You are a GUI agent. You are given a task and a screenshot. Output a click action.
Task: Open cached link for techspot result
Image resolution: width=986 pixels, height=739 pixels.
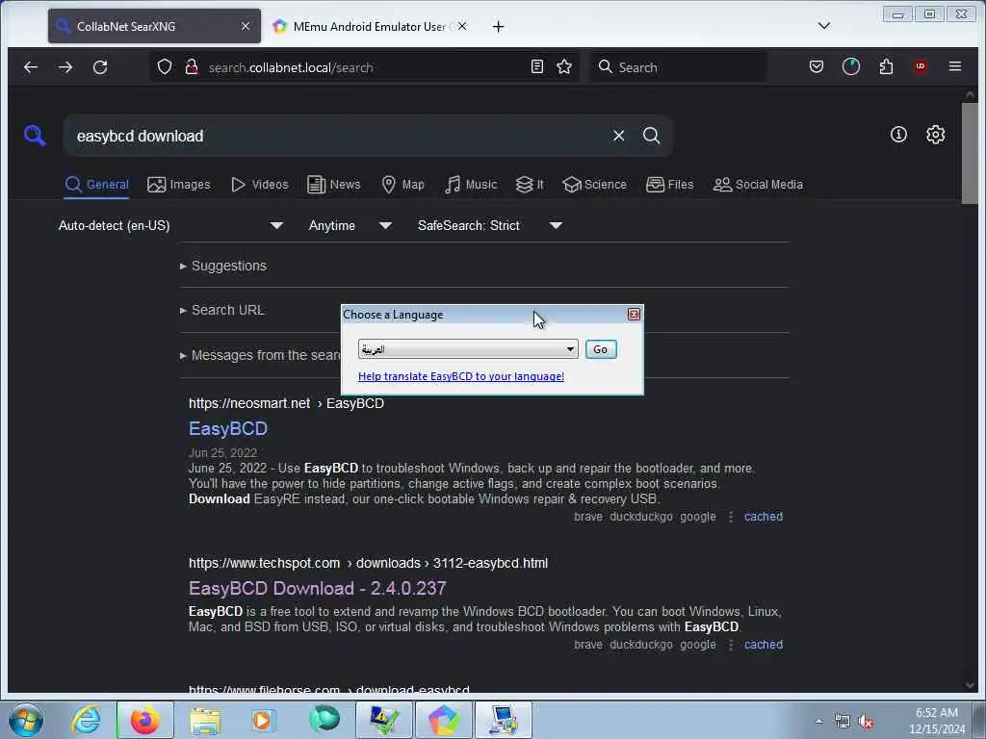(764, 645)
